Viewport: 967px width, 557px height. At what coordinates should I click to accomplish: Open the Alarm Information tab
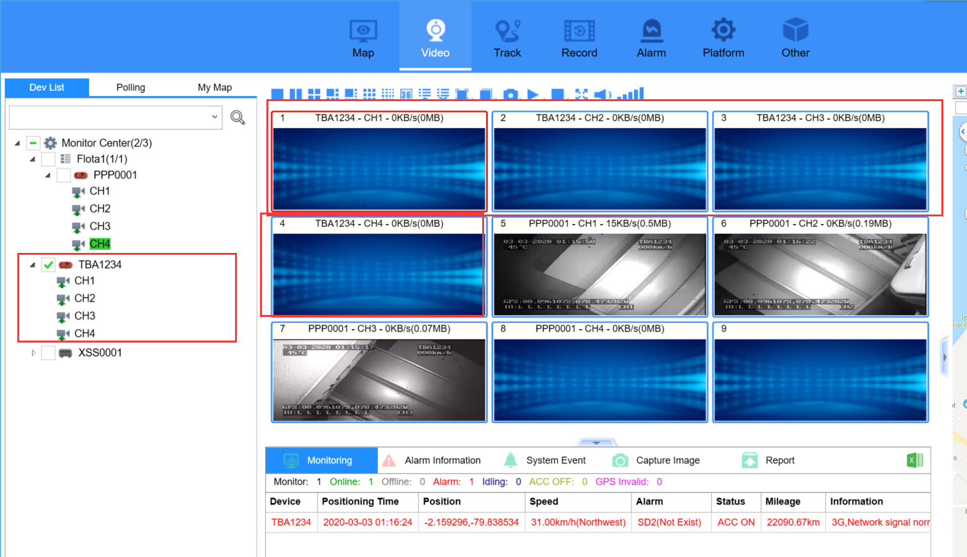pyautogui.click(x=431, y=460)
